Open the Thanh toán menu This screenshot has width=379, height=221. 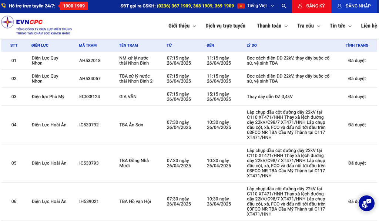coord(269,26)
